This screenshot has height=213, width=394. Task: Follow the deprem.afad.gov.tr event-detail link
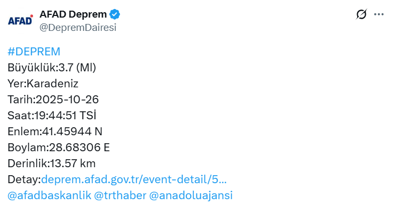coord(134,179)
